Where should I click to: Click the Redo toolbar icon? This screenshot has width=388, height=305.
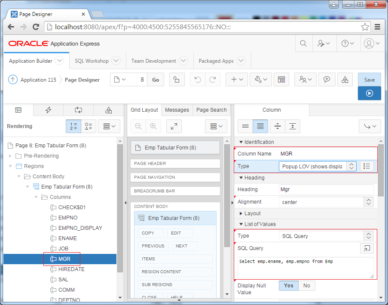[x=213, y=79]
